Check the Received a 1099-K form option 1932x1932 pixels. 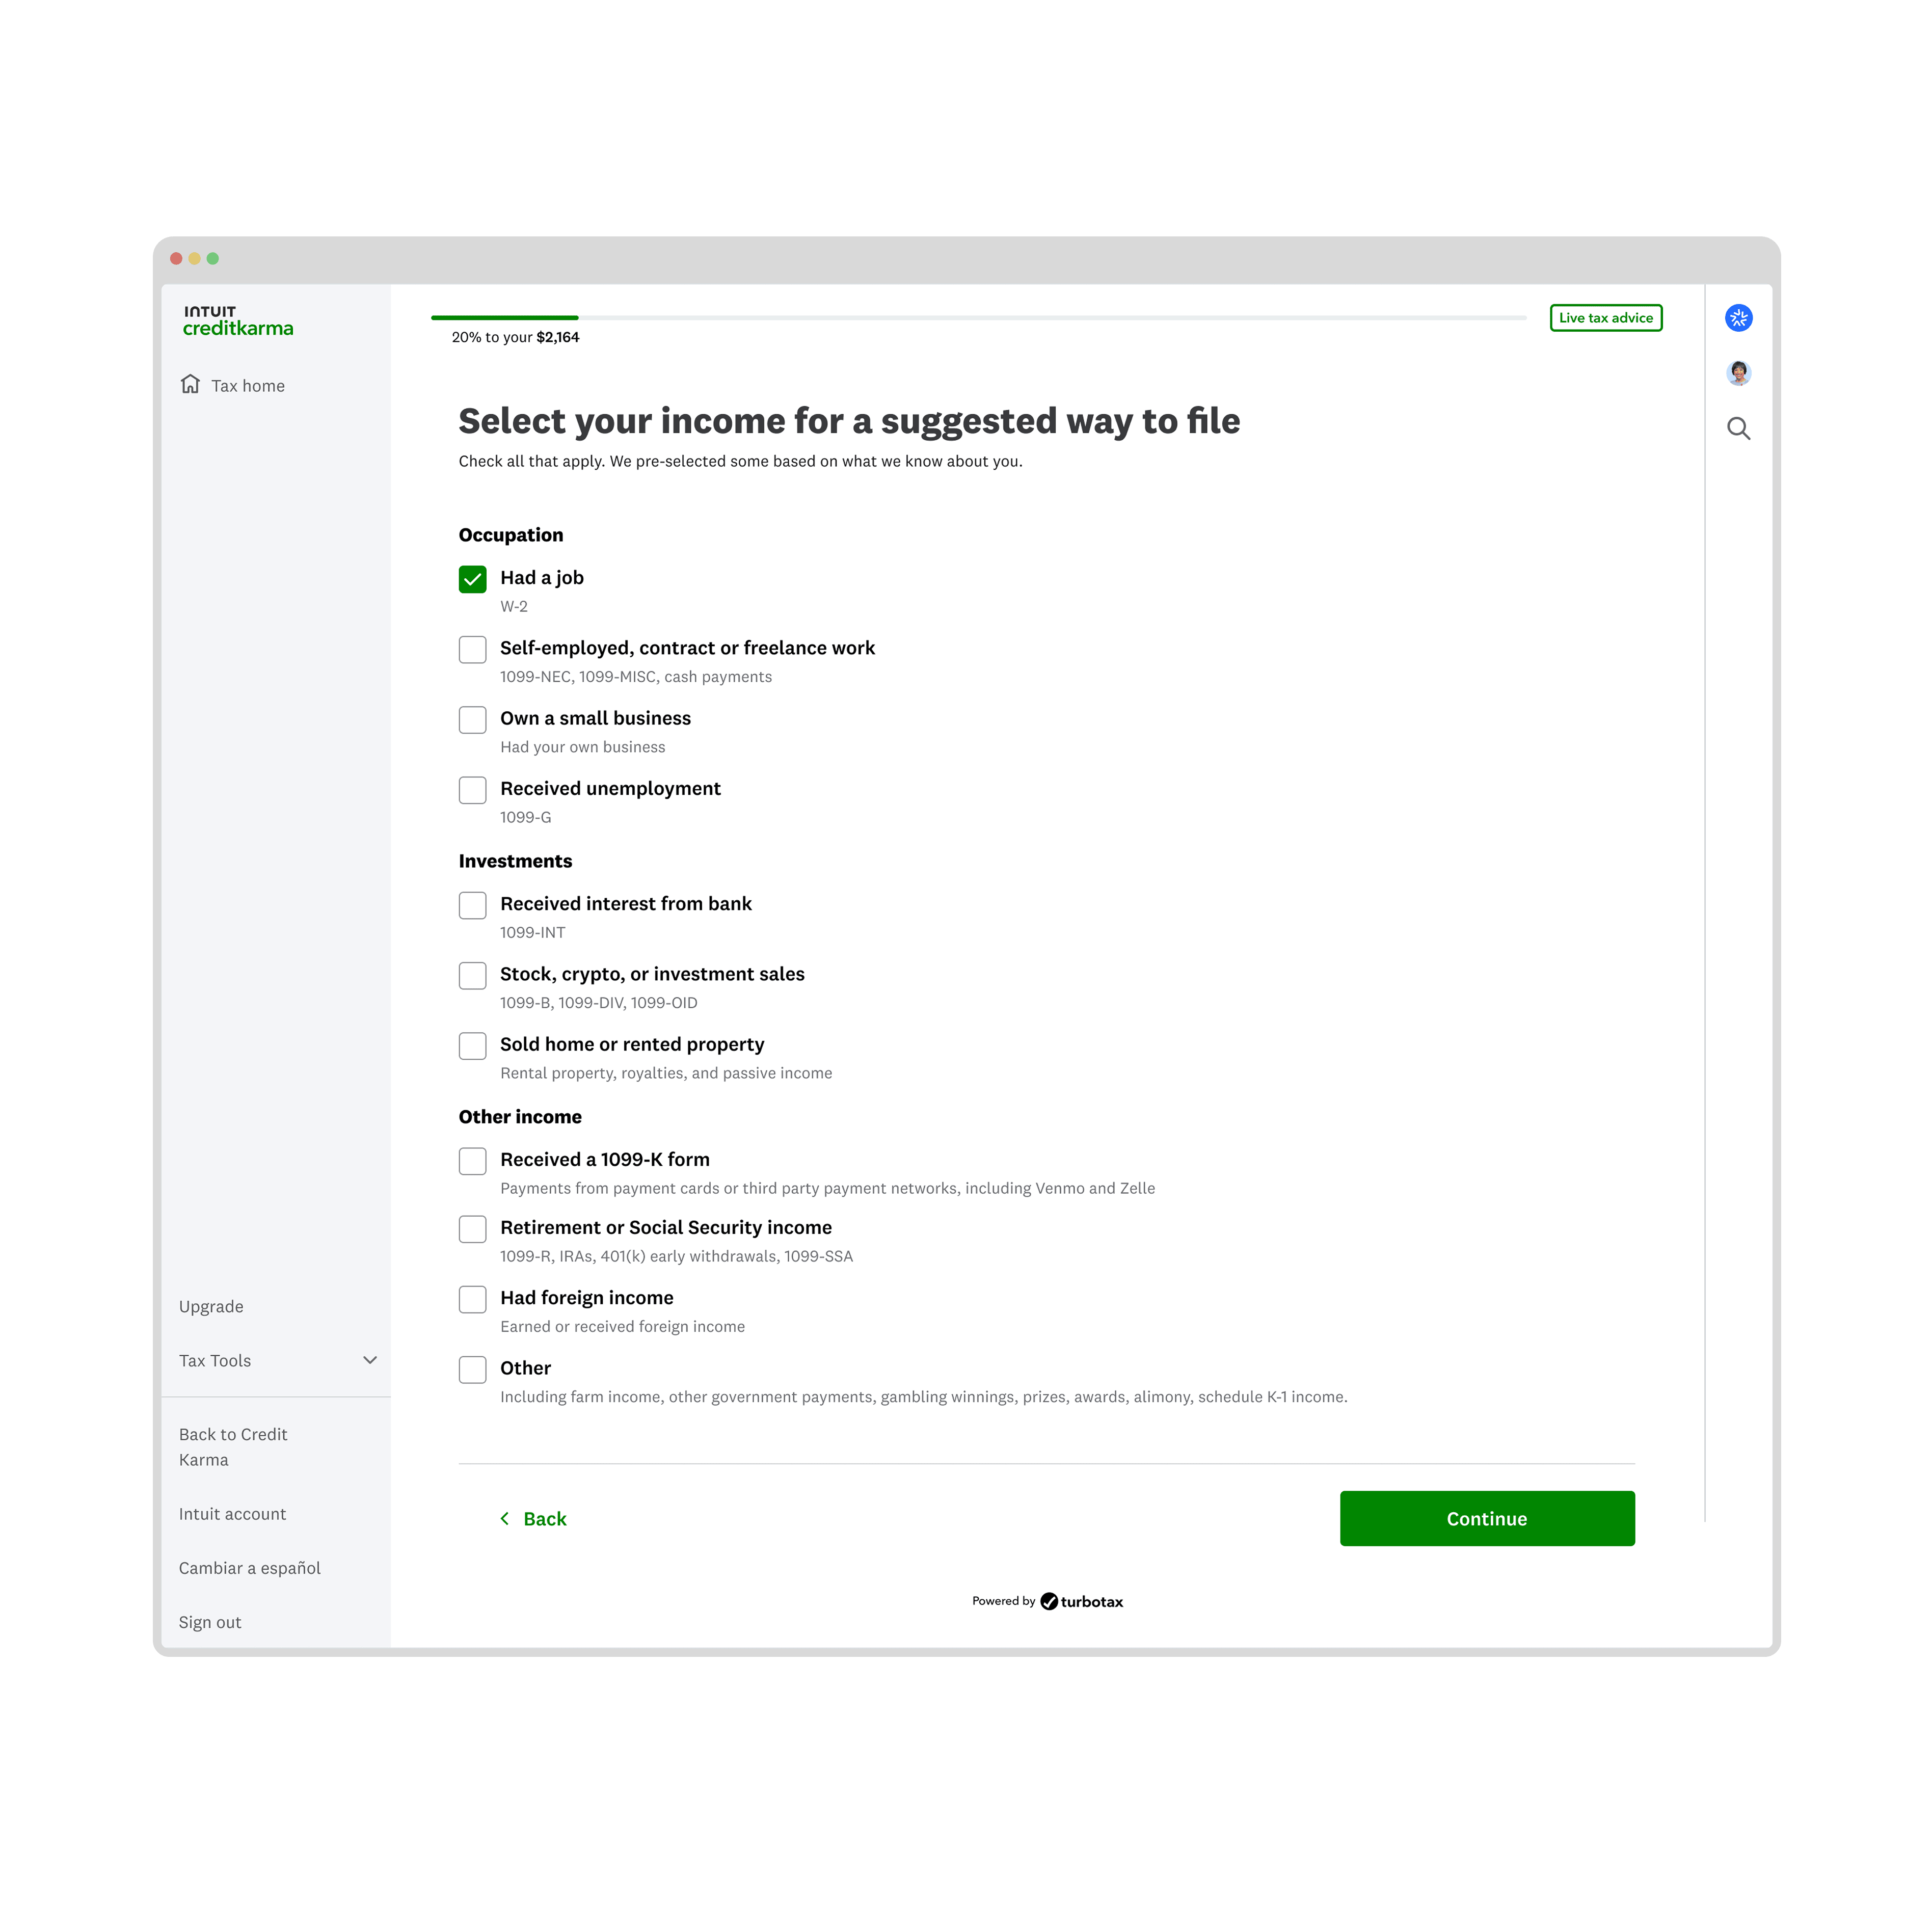(472, 1160)
